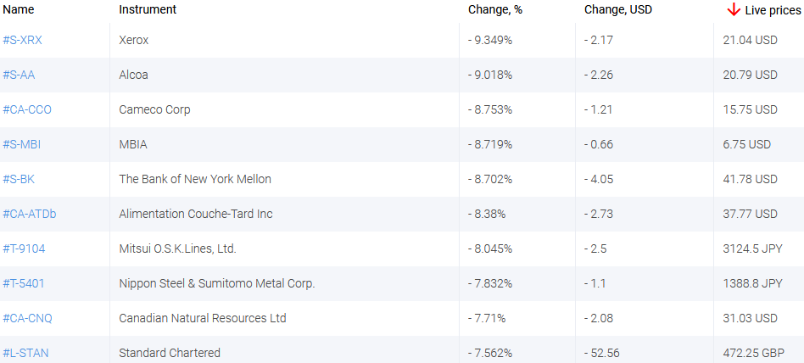Viewport: 804px width, 363px height.
Task: Open the #L-STAN ticker link
Action: tap(25, 353)
